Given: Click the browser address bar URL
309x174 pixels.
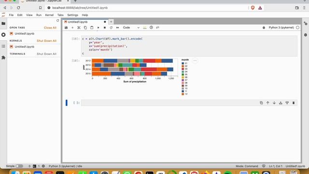Looking at the screenshot, I should (80, 8).
